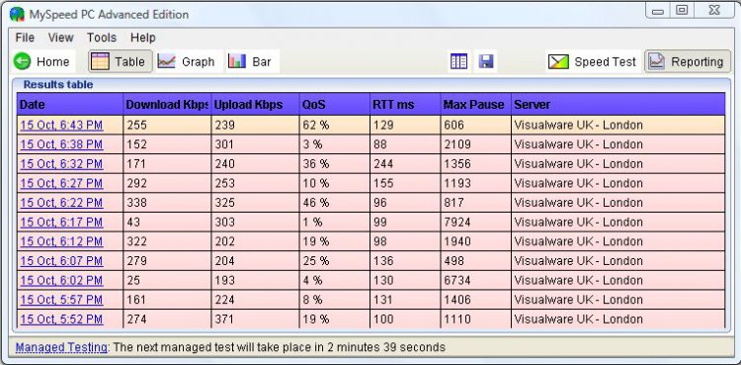Open the 15 Oct, 6:22 PM result
741x365 pixels.
pos(61,203)
